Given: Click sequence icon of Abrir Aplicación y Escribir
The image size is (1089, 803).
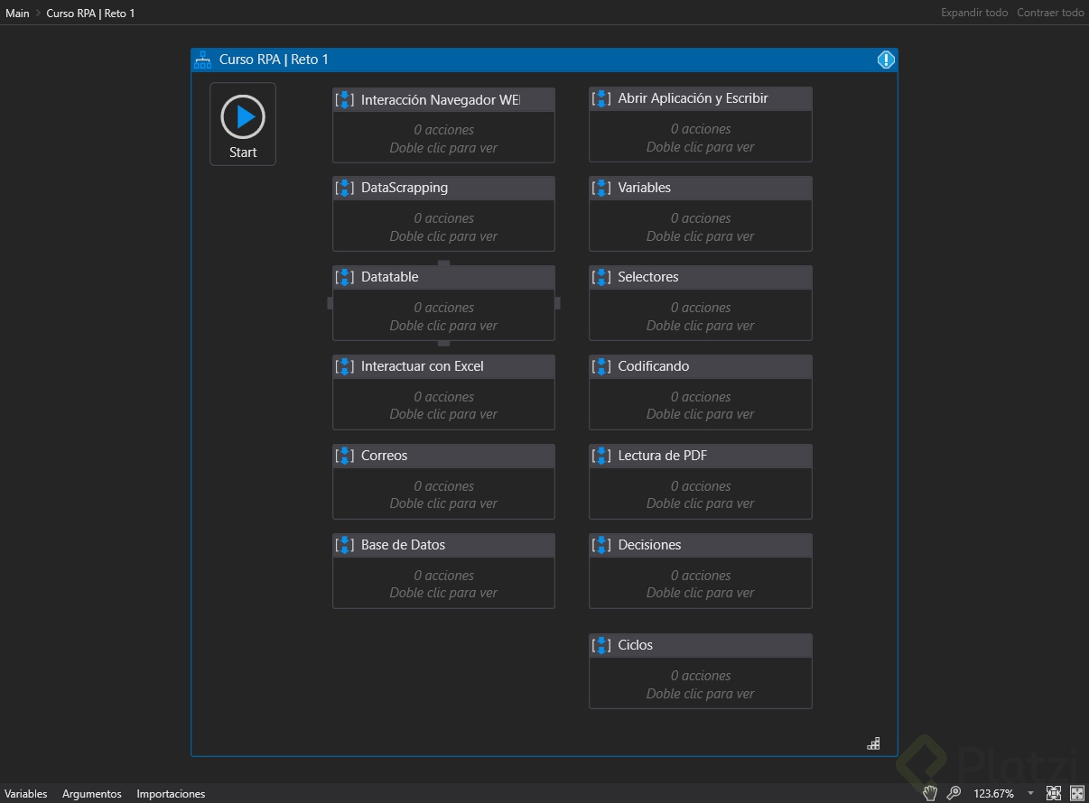Looking at the screenshot, I should tap(601, 98).
